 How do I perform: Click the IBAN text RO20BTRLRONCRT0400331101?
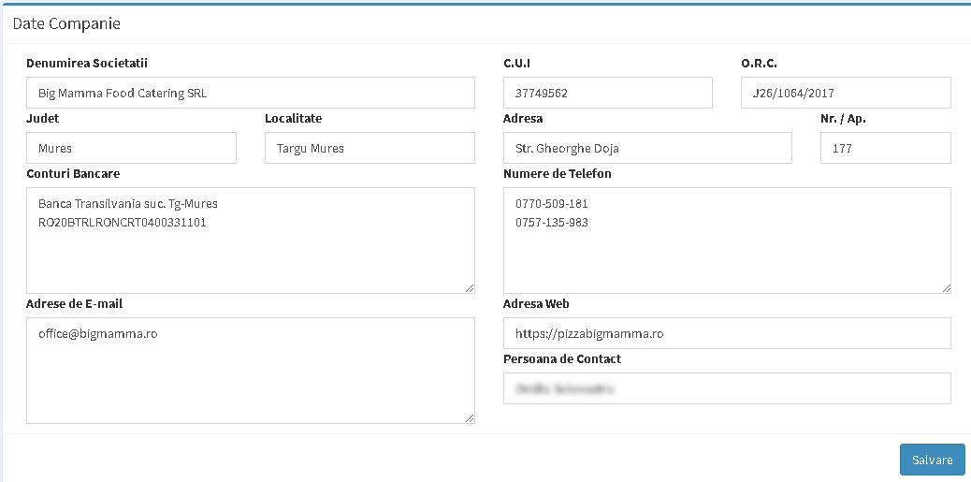click(x=122, y=223)
